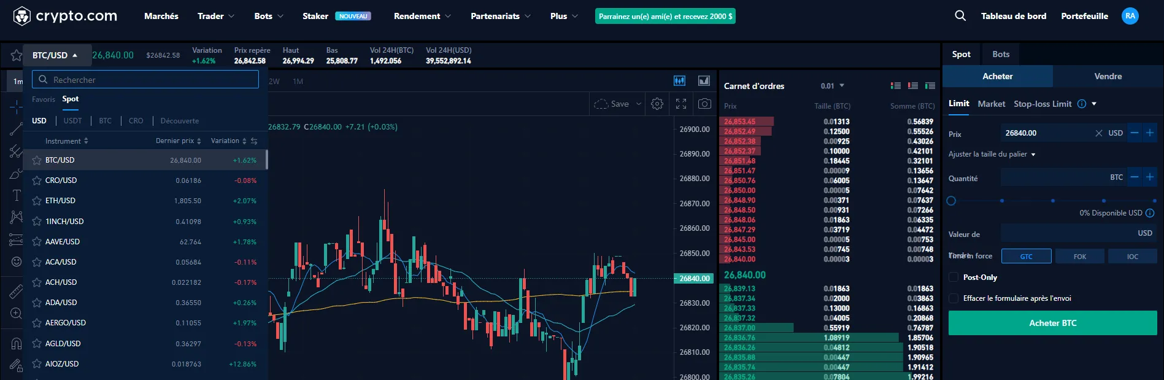The image size is (1164, 380).
Task: Expand the Partenariats menu
Action: coord(500,16)
